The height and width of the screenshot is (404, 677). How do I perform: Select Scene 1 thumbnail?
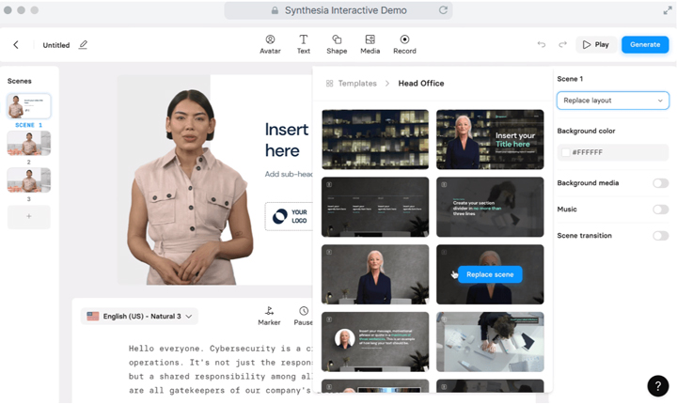29,106
